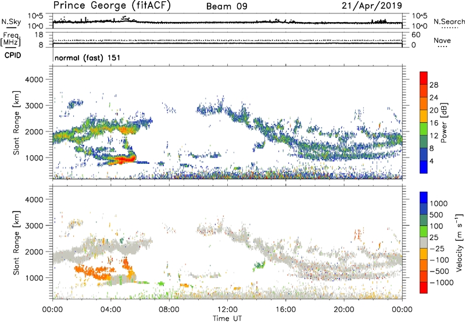Select the 'normal (fast) 151' CPID text
465x322 pixels.
click(88, 58)
